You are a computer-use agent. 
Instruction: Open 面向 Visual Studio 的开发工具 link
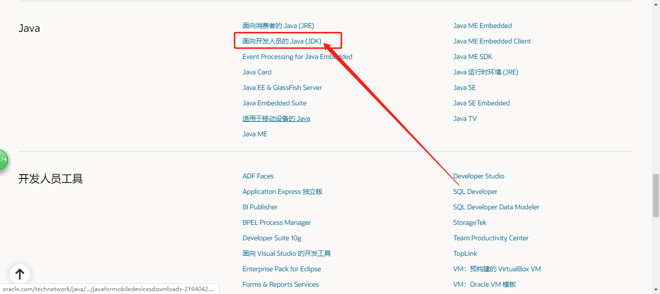287,253
